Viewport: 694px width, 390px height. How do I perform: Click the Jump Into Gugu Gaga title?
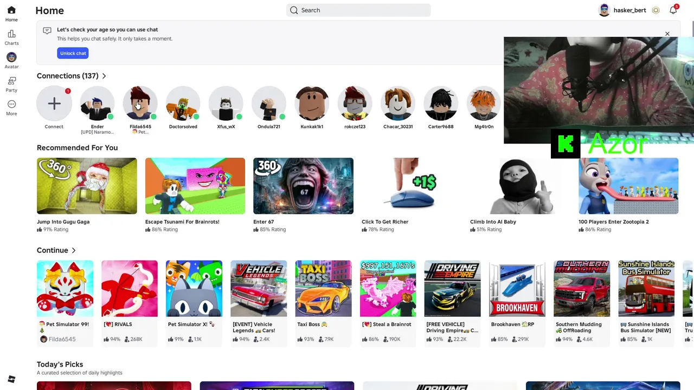click(x=63, y=222)
